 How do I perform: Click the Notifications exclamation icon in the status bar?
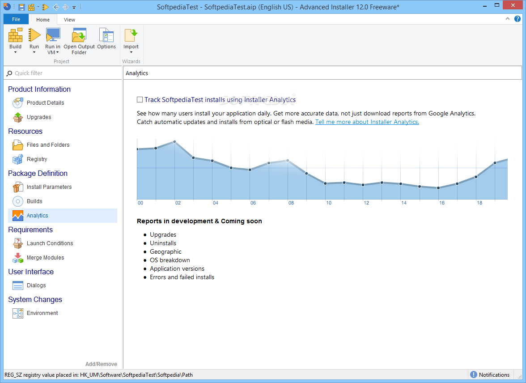click(x=473, y=374)
